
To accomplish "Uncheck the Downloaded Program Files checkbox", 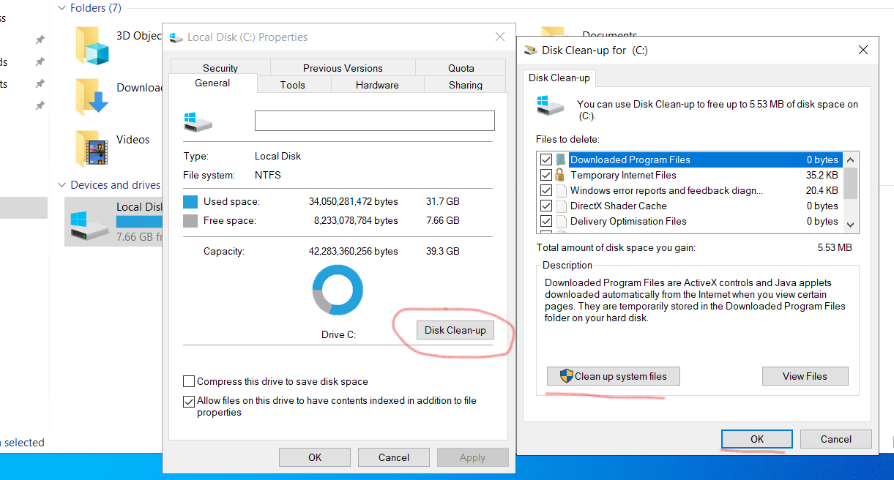I will [545, 160].
